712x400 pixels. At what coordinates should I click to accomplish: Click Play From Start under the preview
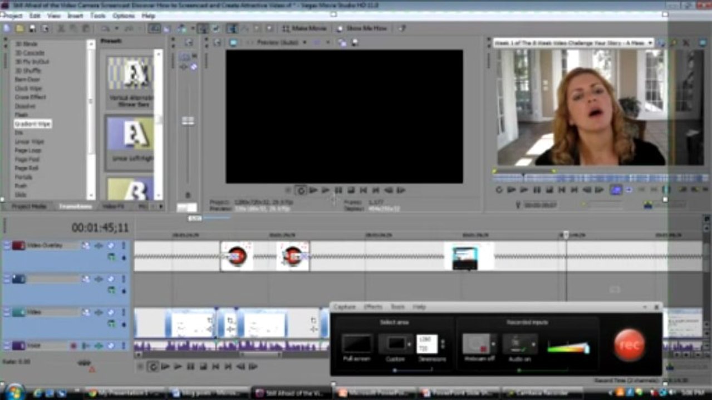point(313,190)
